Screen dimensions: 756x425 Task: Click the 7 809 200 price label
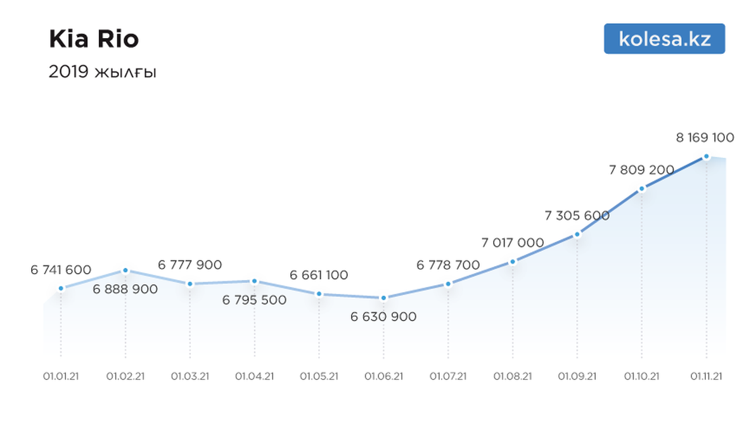[641, 170]
